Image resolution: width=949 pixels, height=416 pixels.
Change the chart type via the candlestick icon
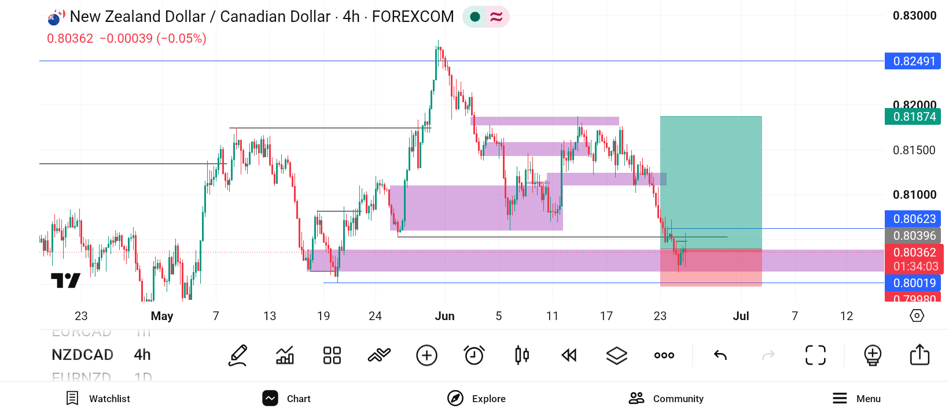(x=522, y=355)
